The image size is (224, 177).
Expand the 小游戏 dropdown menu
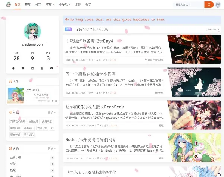(x=64, y=5)
